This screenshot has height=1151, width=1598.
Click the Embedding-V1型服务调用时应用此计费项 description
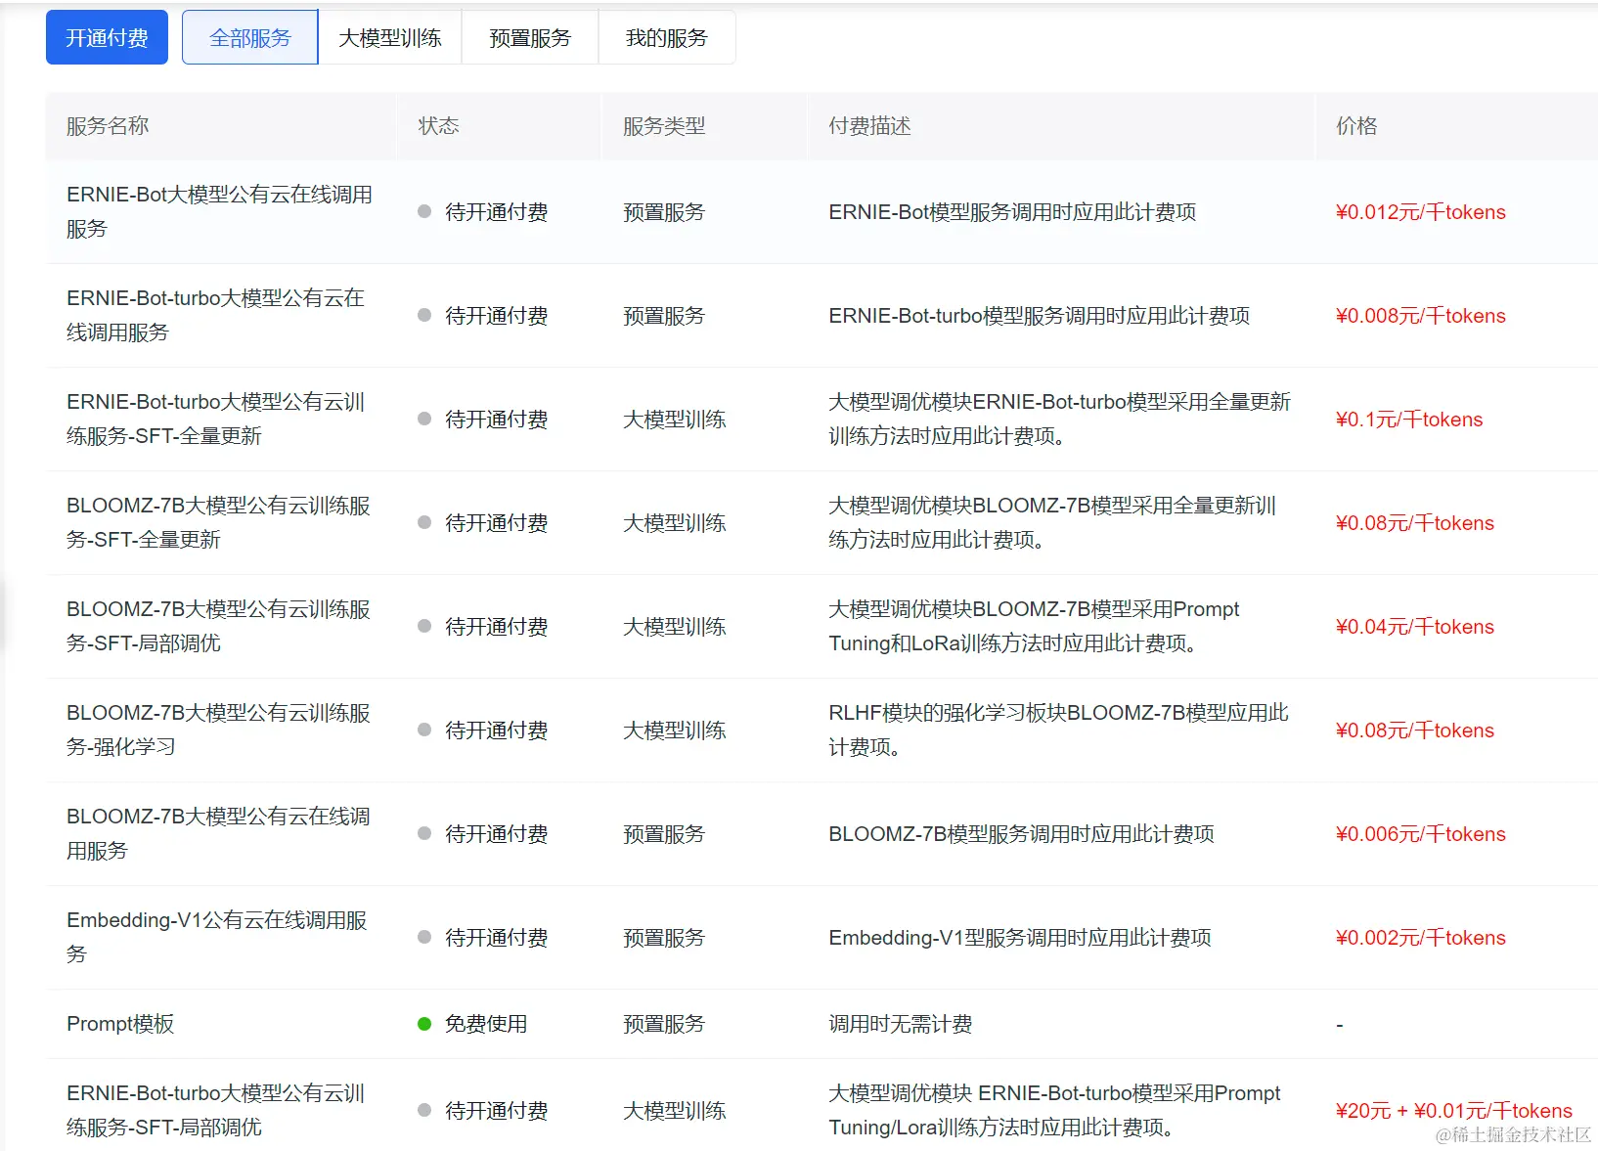tap(1020, 938)
